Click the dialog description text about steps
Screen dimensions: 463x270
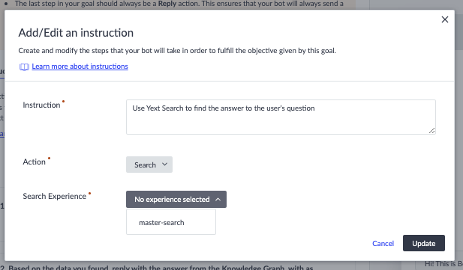click(177, 51)
